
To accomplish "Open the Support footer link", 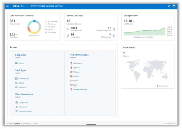I will tap(35, 124).
